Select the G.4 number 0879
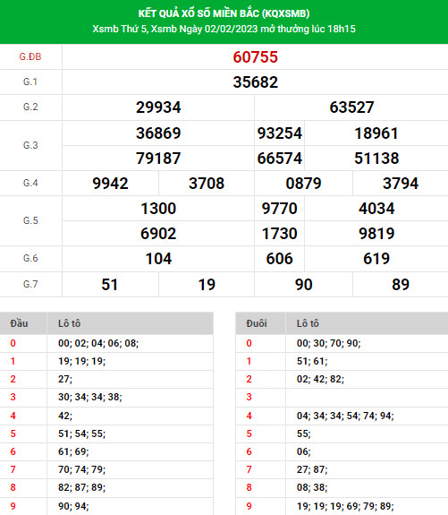The height and width of the screenshot is (515, 448). (x=303, y=184)
